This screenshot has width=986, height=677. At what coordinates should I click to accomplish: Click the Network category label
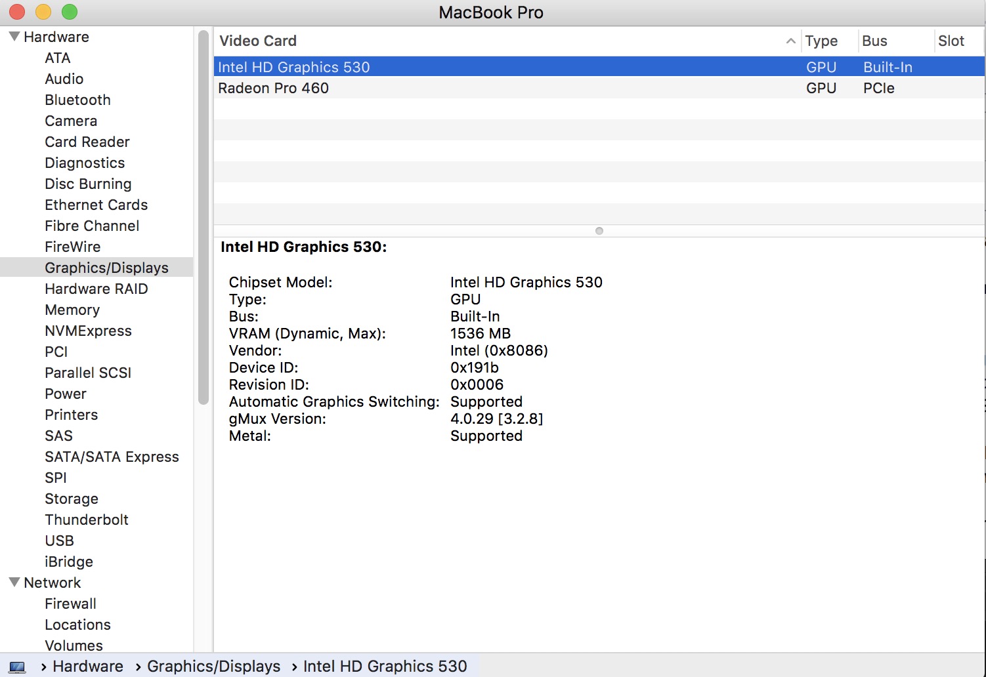[53, 583]
